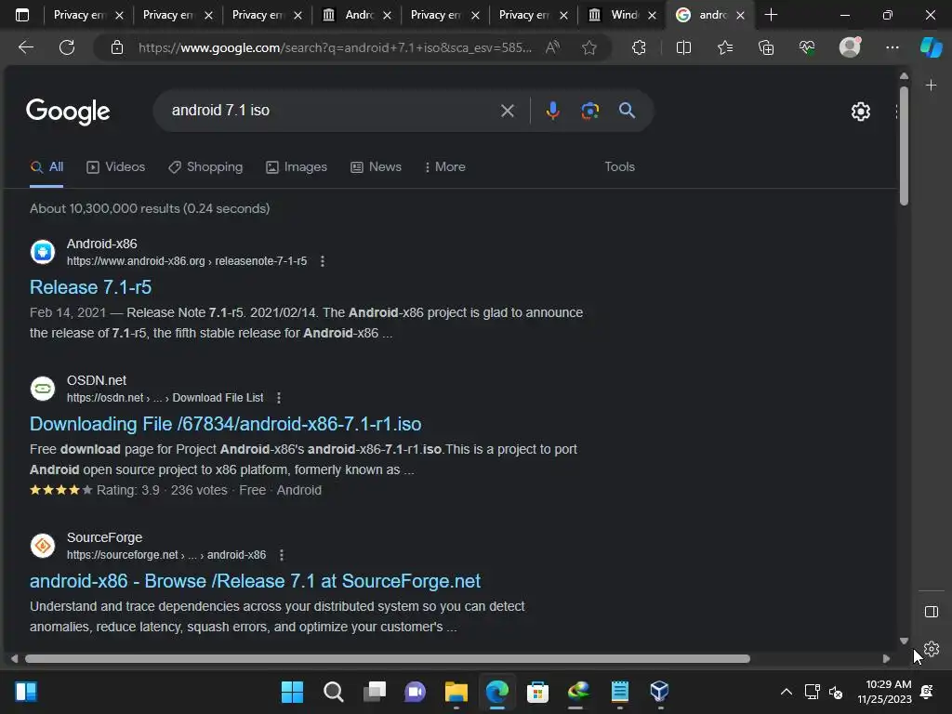Open Widgets panel on taskbar
This screenshot has width=952, height=714.
point(26,692)
